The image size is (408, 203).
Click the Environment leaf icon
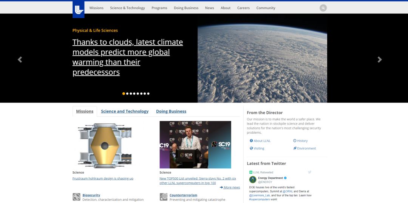295,148
